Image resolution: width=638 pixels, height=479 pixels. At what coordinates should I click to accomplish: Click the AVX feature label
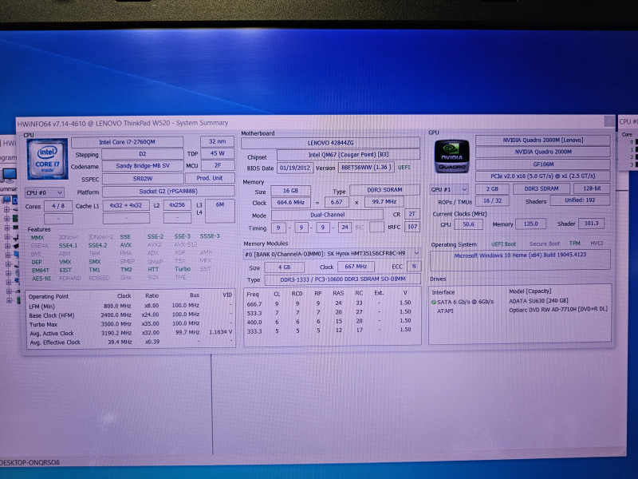[x=126, y=245]
